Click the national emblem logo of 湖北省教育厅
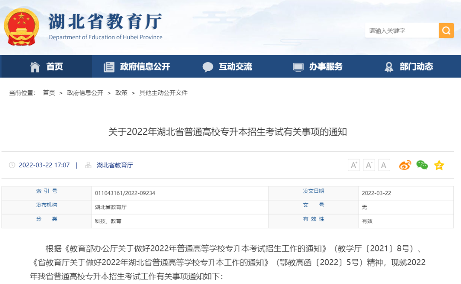This screenshot has width=461, height=284. pos(22,26)
